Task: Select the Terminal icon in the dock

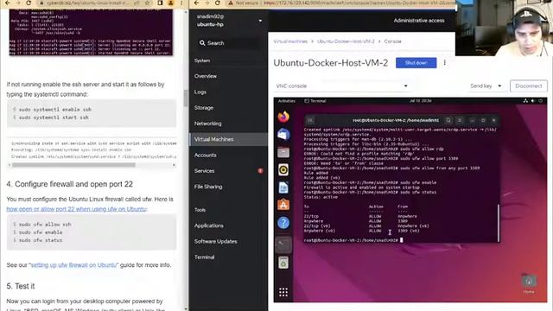Action: [283, 244]
